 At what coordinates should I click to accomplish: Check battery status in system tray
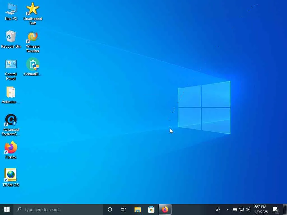[235, 209]
